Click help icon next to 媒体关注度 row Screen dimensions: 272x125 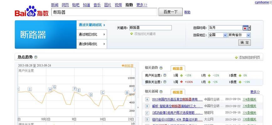[165, 82]
